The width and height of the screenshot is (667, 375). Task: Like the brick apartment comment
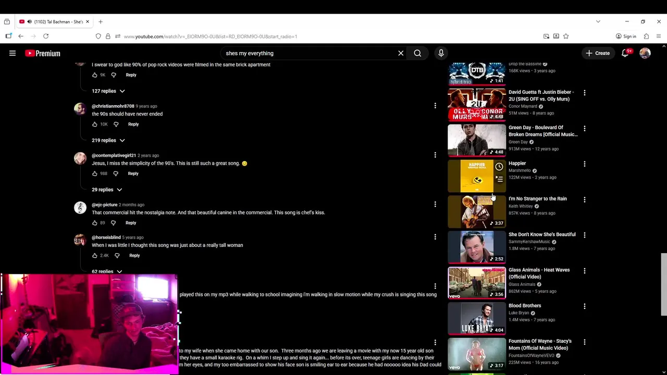(95, 75)
